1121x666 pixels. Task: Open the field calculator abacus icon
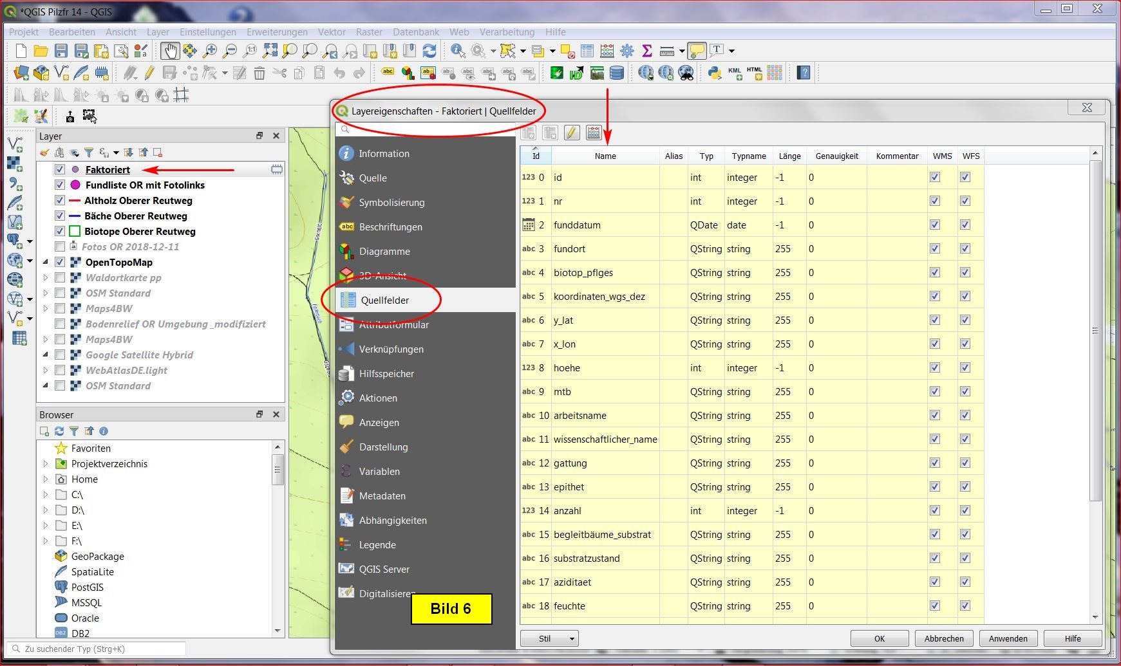coord(593,133)
